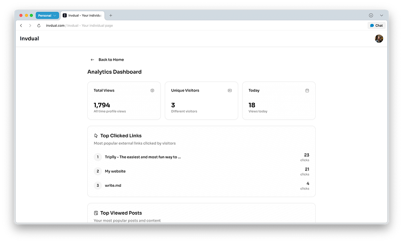Viewport: 403px width, 243px height.
Task: Click the cursor icon beside Top Clicked Links
Action: click(x=96, y=136)
